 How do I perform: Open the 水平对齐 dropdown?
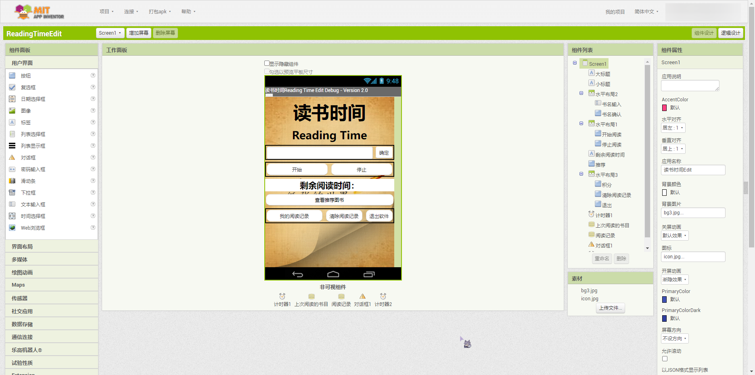coord(673,128)
